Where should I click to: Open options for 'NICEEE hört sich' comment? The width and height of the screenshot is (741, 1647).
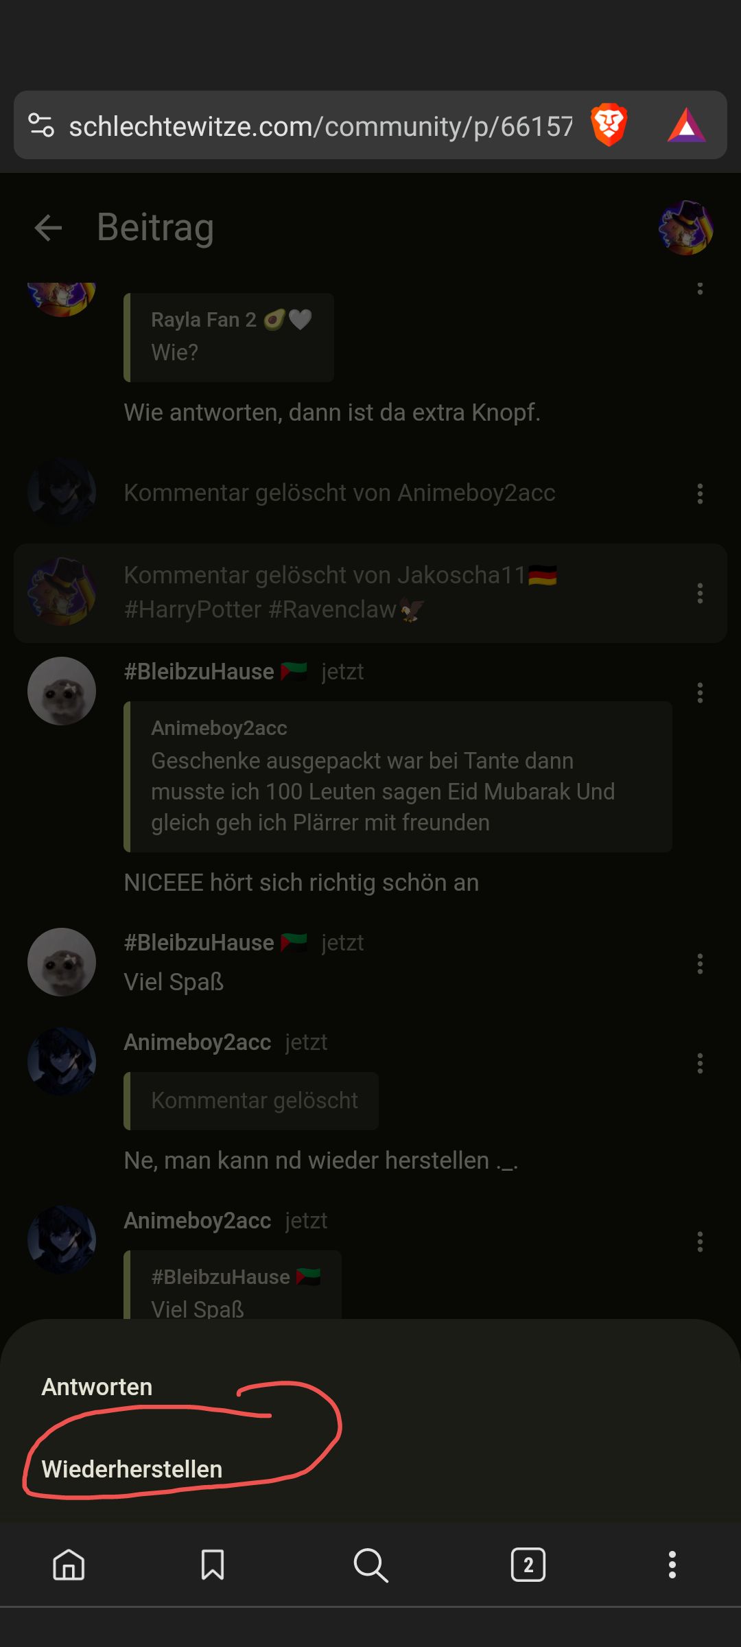700,692
